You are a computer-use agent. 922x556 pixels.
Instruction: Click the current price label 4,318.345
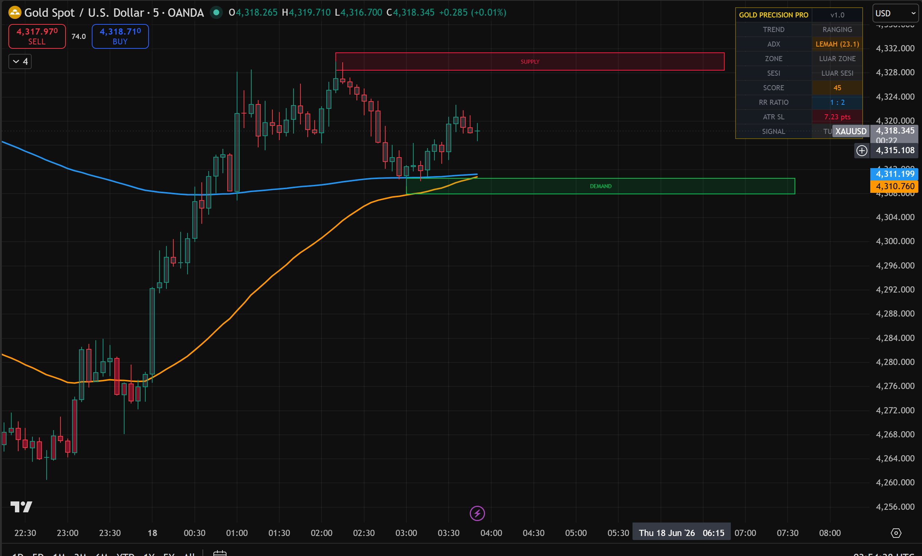click(895, 131)
